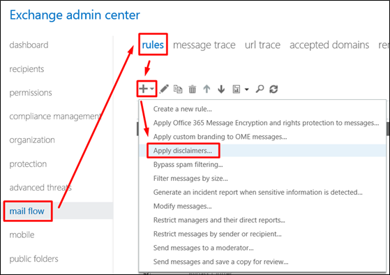Click the magnifier search icon
This screenshot has height=275, width=390.
(x=260, y=89)
